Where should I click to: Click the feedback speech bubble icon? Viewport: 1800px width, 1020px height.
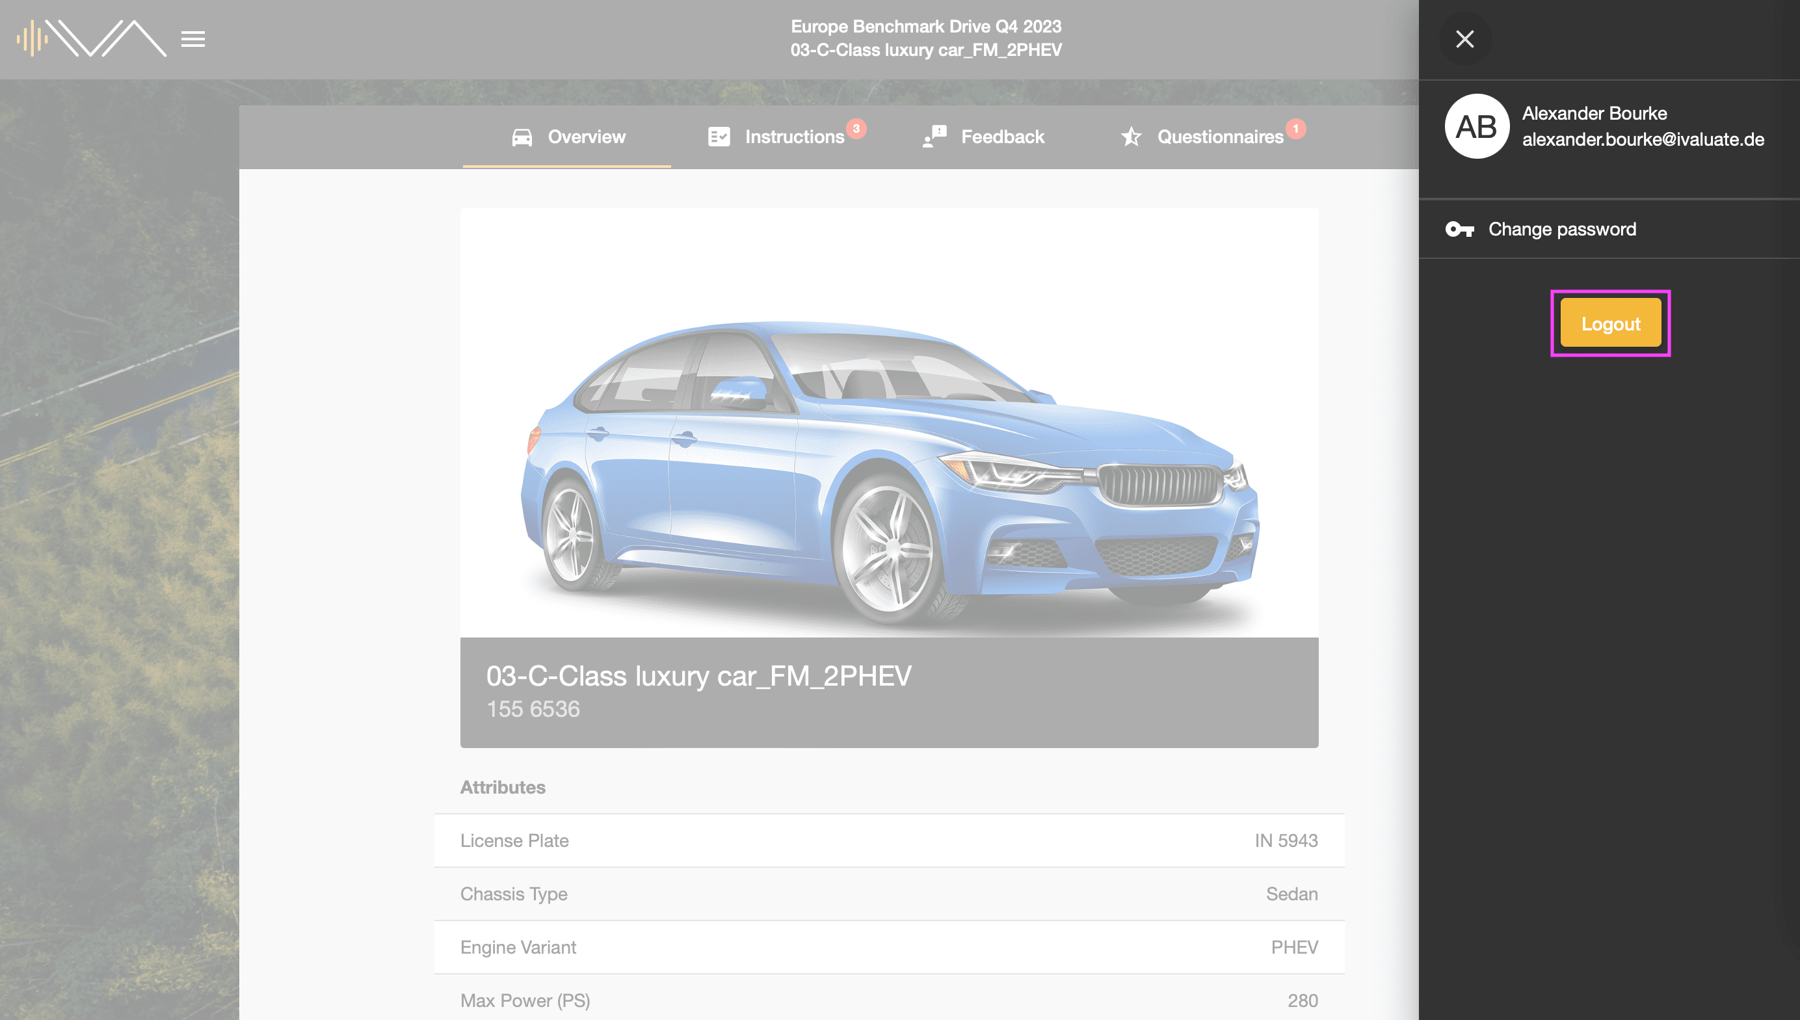click(934, 135)
